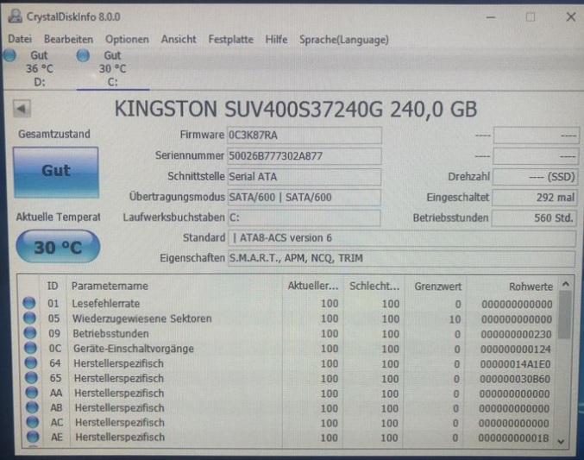Click Grenzwert value 10 in row 05
The image size is (584, 460).
(455, 319)
